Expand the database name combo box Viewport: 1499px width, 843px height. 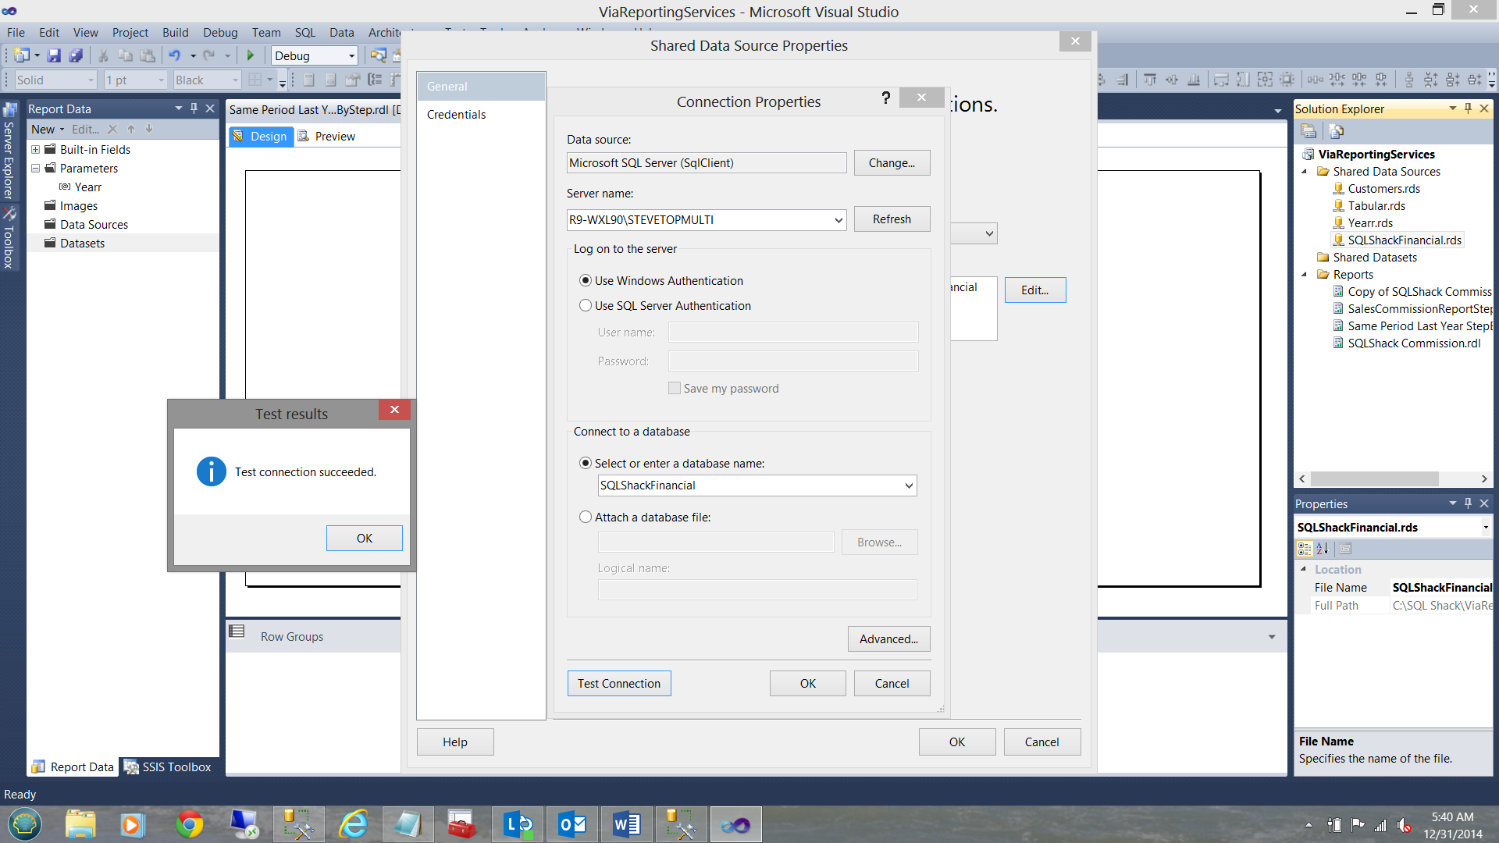[909, 486]
